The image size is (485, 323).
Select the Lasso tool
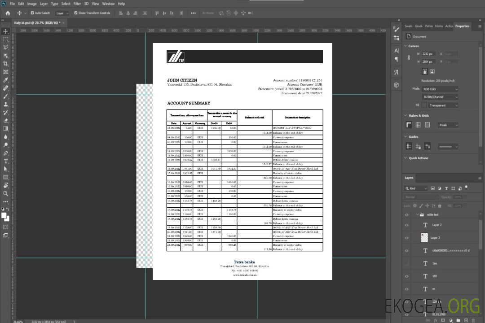coord(5,47)
